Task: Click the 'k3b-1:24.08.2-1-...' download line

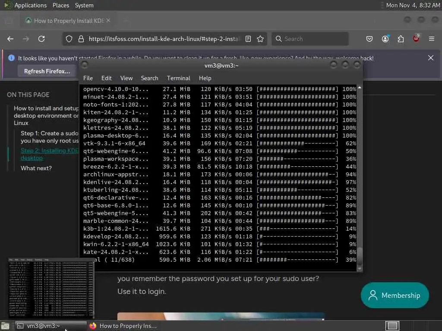Action: click(220, 229)
